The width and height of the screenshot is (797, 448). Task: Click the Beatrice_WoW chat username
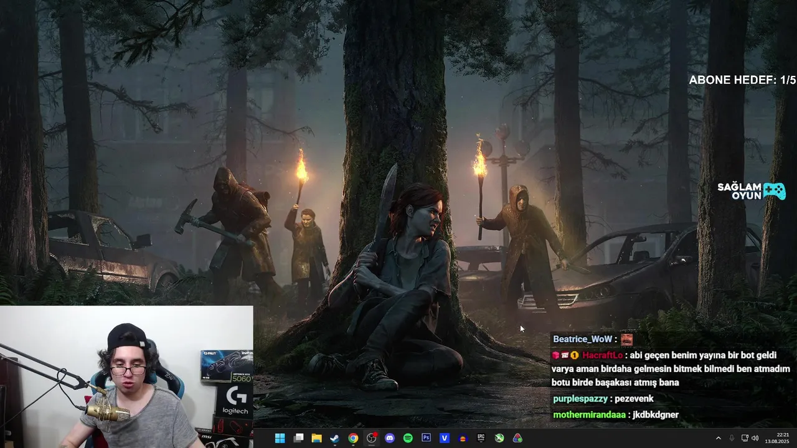point(583,339)
